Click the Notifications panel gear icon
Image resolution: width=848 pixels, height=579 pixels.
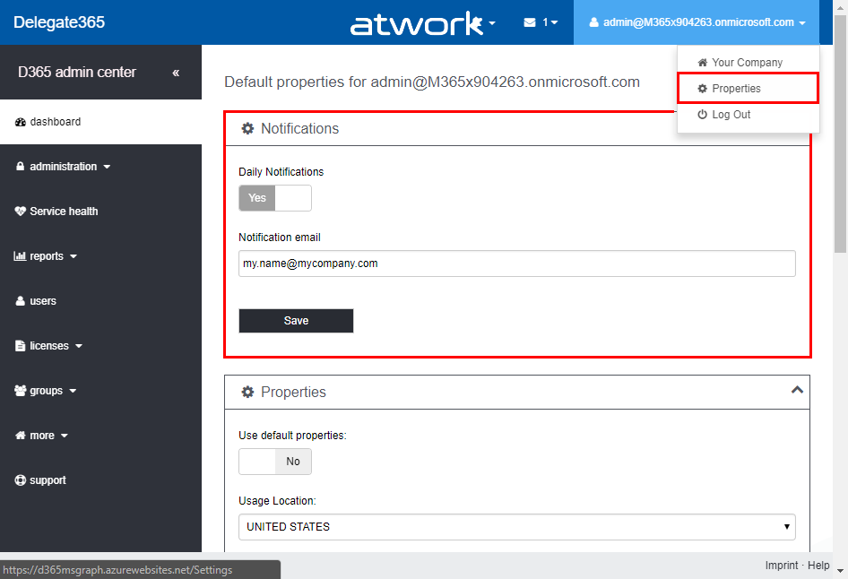point(247,128)
